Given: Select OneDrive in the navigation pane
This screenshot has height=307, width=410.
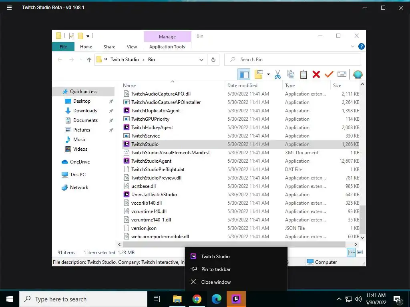Looking at the screenshot, I should [80, 162].
